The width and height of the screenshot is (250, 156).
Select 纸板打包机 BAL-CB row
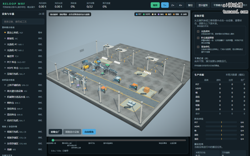pyautogui.click(x=23, y=132)
